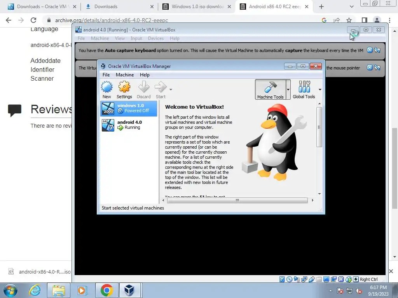Bookmark this page with star icon
398x298 pixels.
349,20
